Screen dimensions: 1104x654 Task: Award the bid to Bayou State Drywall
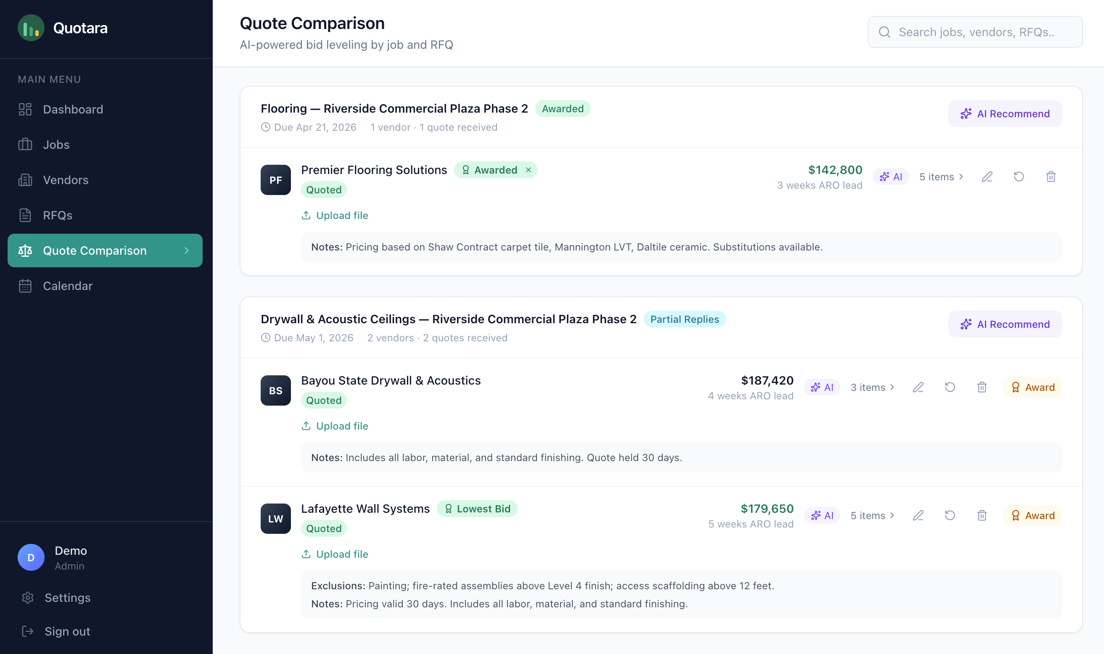pyautogui.click(x=1032, y=388)
